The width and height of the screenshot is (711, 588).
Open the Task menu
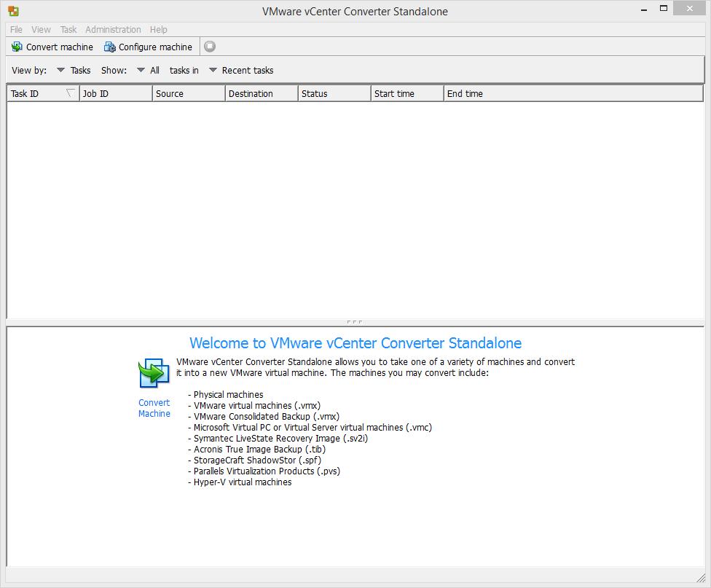pos(68,29)
